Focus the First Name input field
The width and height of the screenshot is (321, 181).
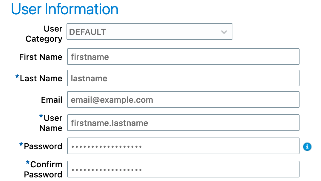click(183, 57)
